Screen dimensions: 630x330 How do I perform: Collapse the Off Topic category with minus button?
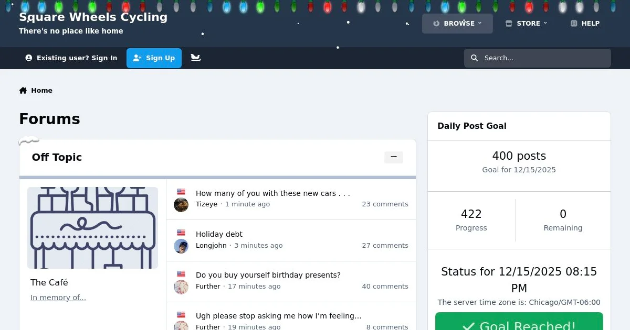394,157
